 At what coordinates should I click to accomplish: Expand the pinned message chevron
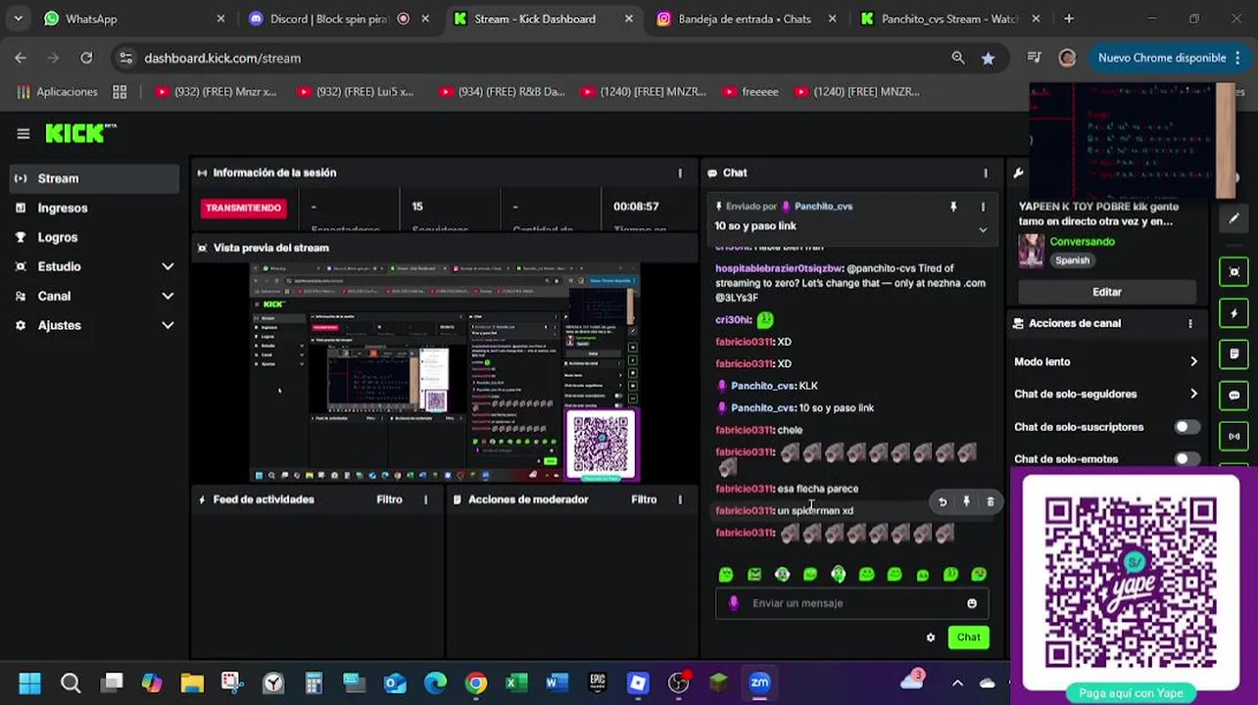point(983,229)
